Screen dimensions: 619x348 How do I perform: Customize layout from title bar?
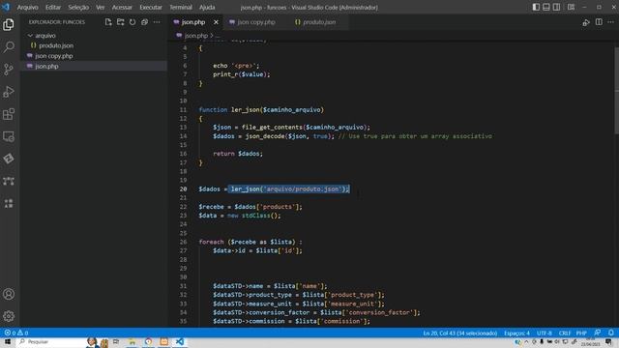(571, 7)
